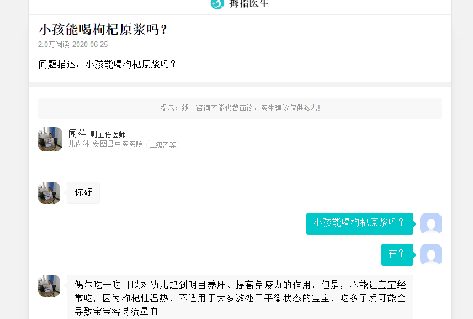Click the 儿内科 department label
This screenshot has width=473, height=319.
(78, 144)
